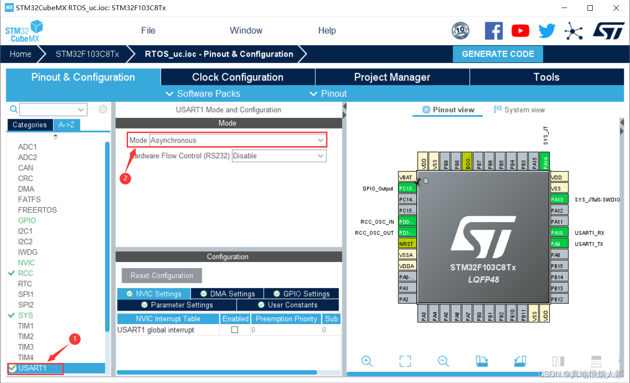Rotate the chip counterclockwise
This screenshot has height=383, width=630.
(520, 361)
